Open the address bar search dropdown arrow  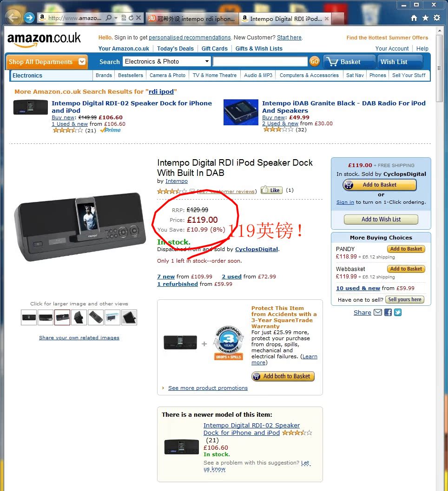(116, 18)
